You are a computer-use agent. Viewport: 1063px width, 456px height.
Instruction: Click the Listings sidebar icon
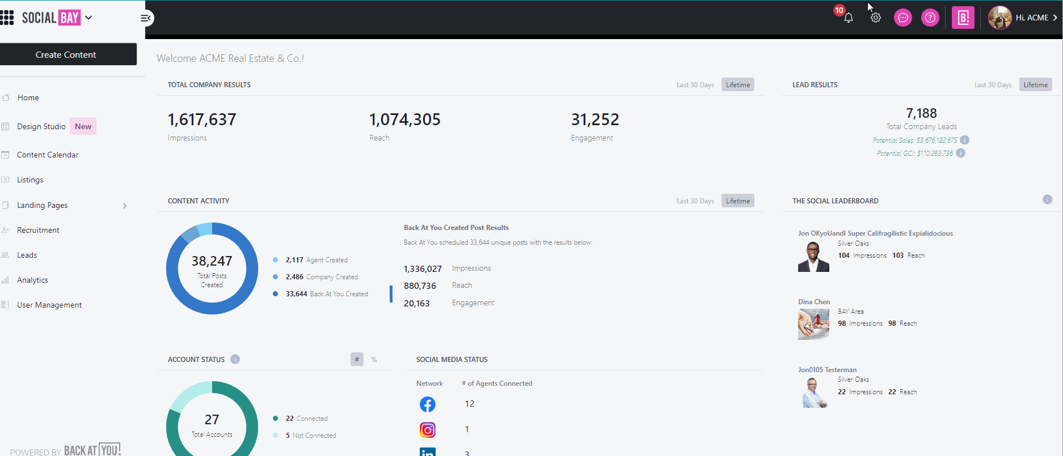tap(5, 180)
